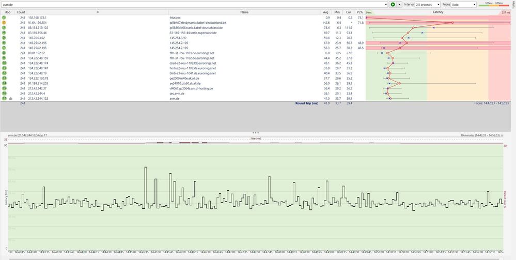Select ip5b407efe.dynamic.kabel-deutschland.de name
The width and height of the screenshot is (516, 260).
point(197,22)
